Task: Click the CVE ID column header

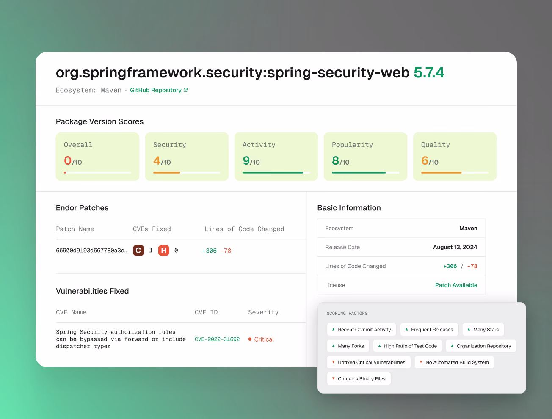Action: (206, 312)
